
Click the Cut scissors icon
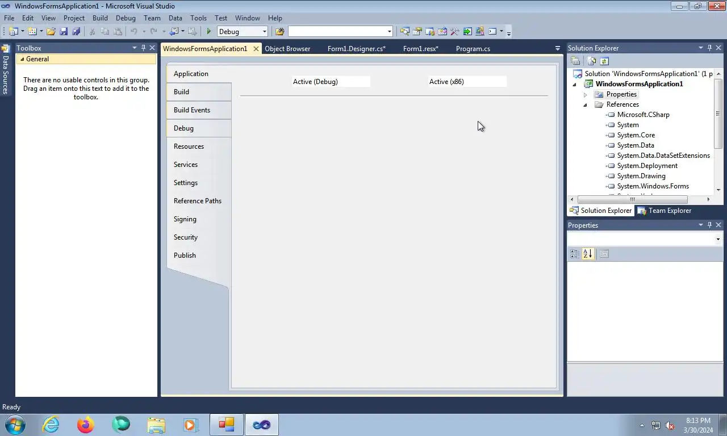[92, 32]
